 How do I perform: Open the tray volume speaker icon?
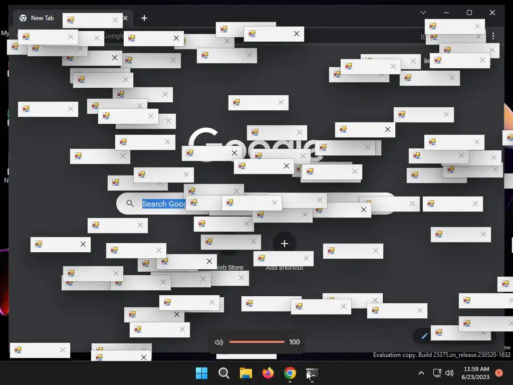click(449, 373)
